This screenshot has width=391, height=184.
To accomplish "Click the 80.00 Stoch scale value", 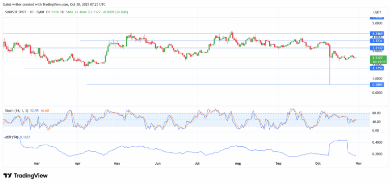I will 377,113.
